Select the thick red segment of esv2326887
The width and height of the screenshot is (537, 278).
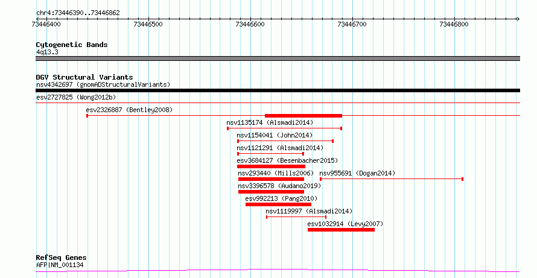(x=303, y=116)
